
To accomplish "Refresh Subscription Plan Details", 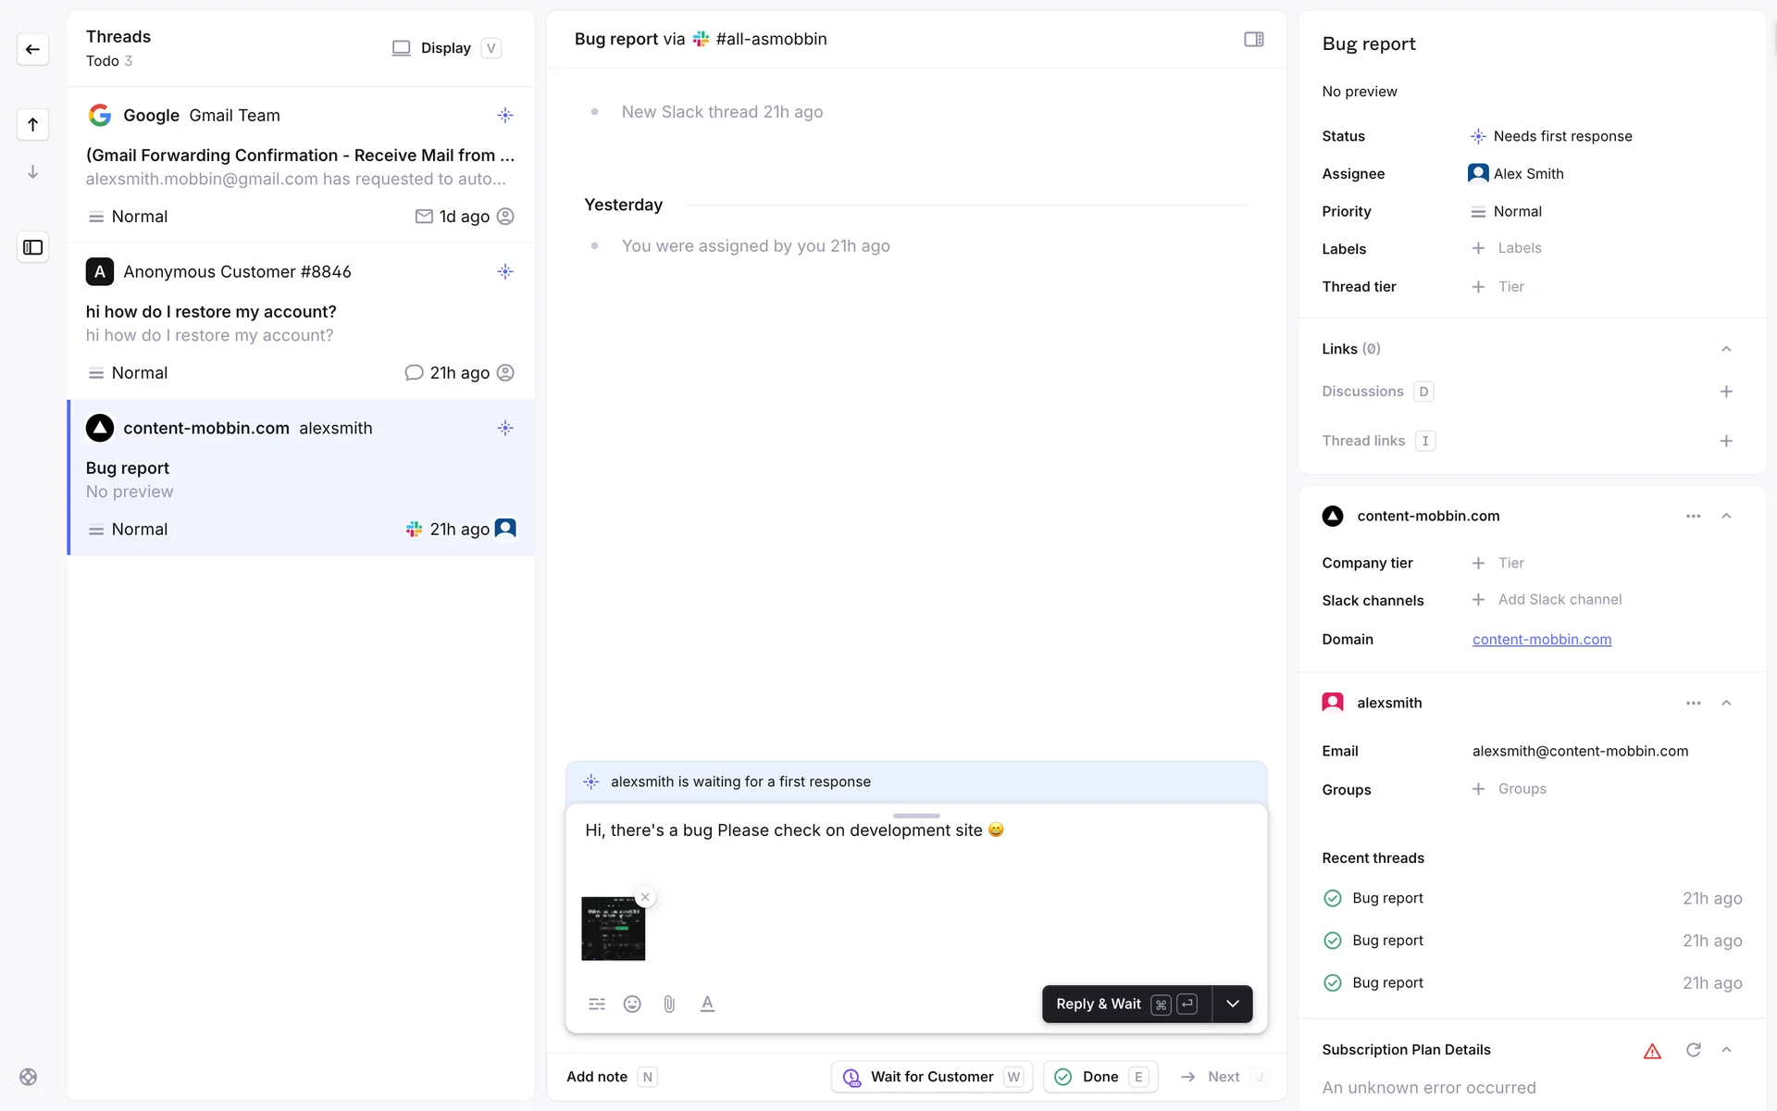I will click(x=1693, y=1050).
